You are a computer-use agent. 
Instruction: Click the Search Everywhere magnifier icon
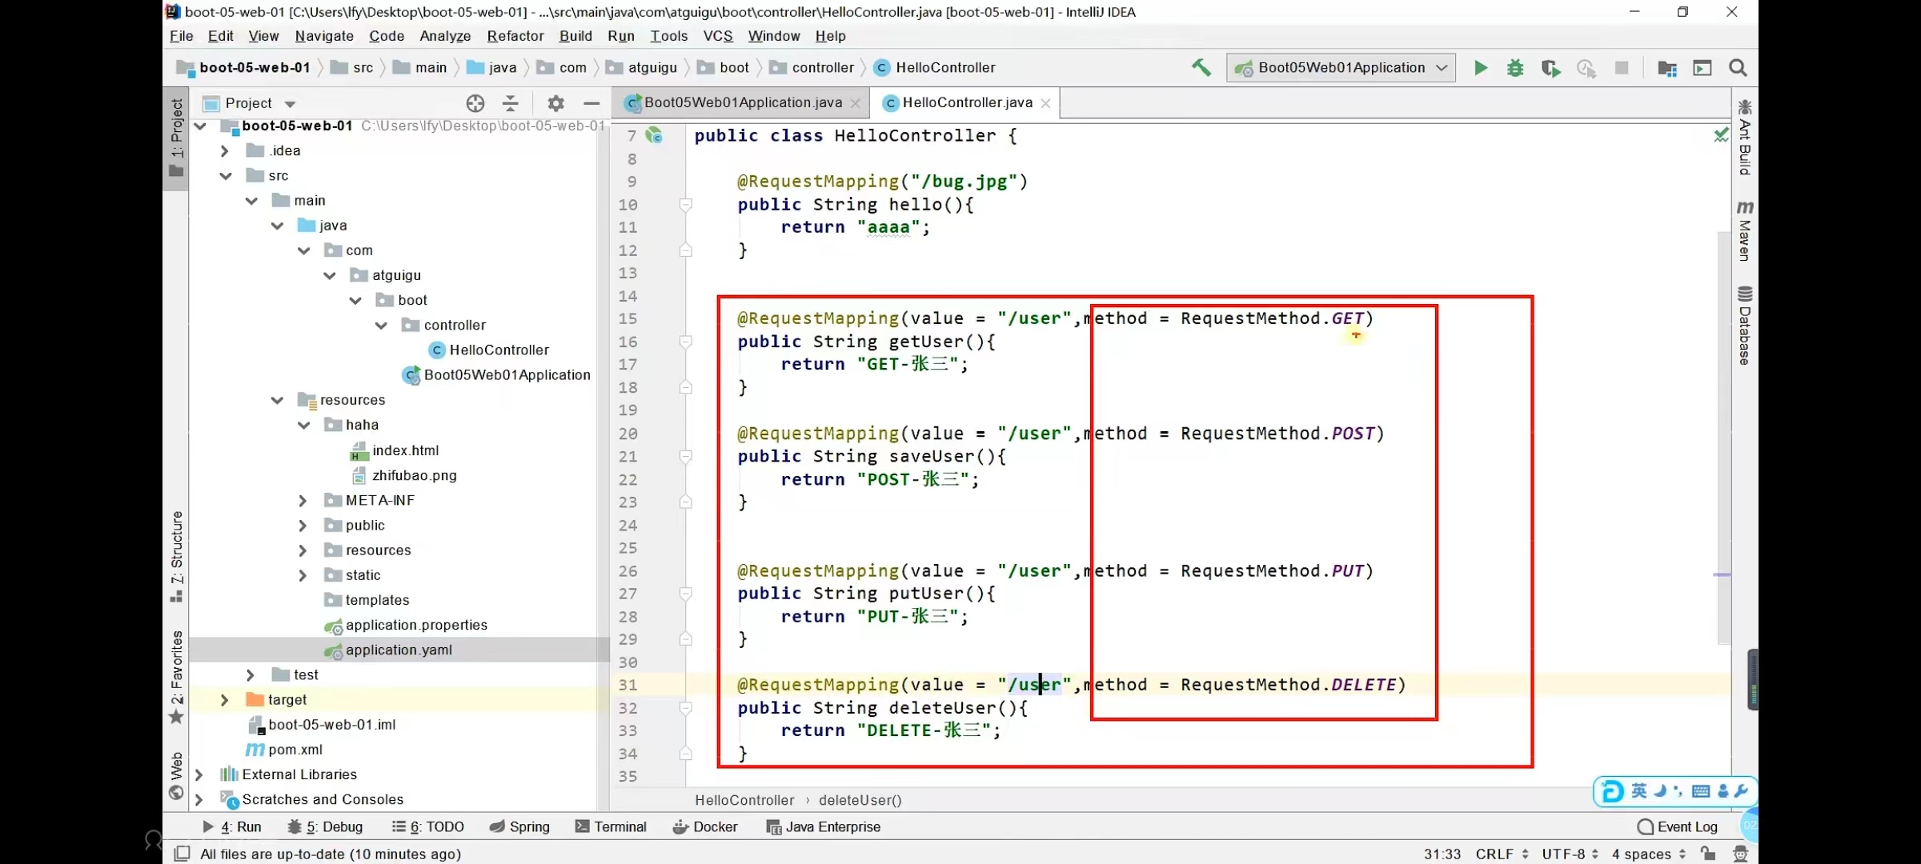click(1738, 68)
